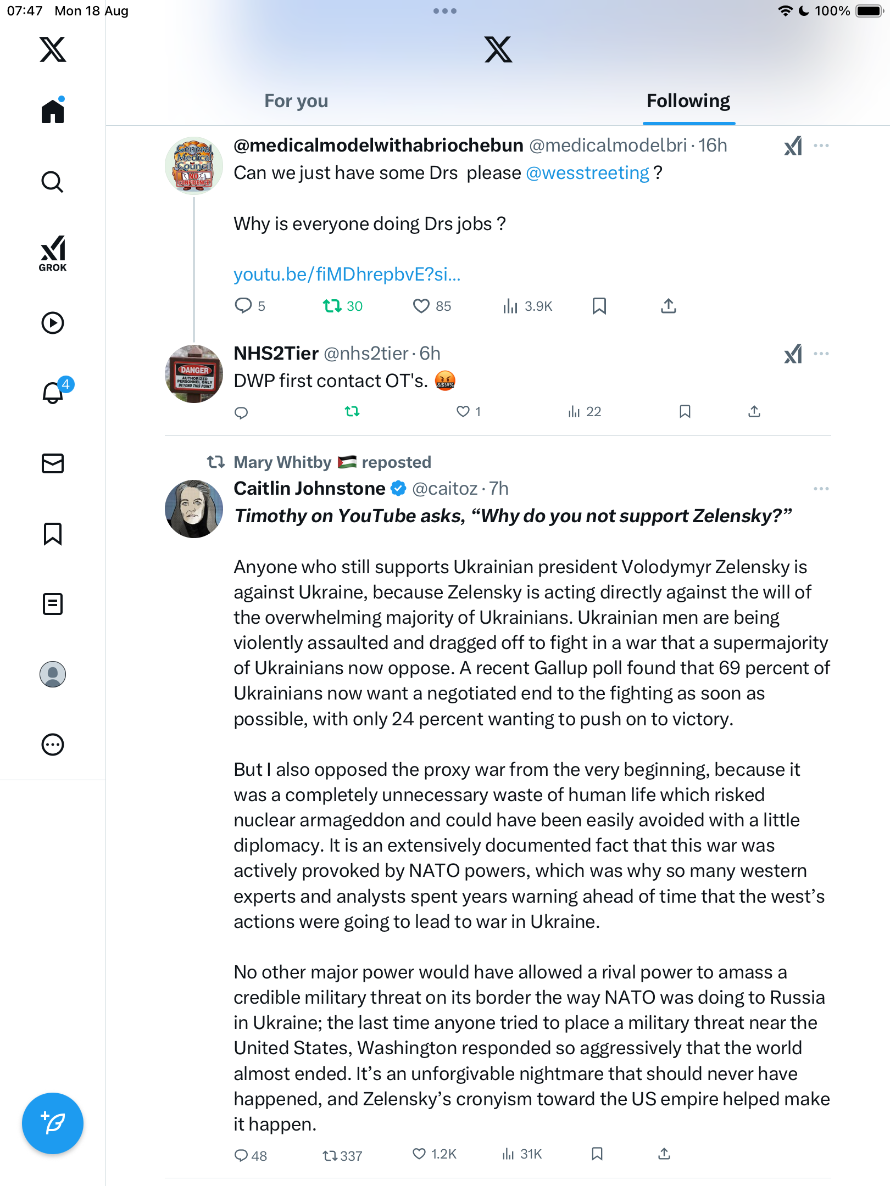
Task: Open the search page
Action: tap(53, 182)
